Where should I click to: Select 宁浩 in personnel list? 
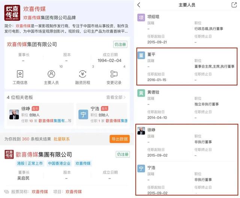[x=151, y=168]
